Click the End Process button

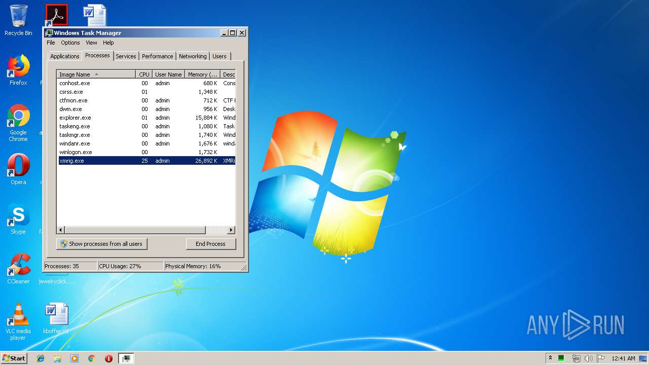pos(210,244)
